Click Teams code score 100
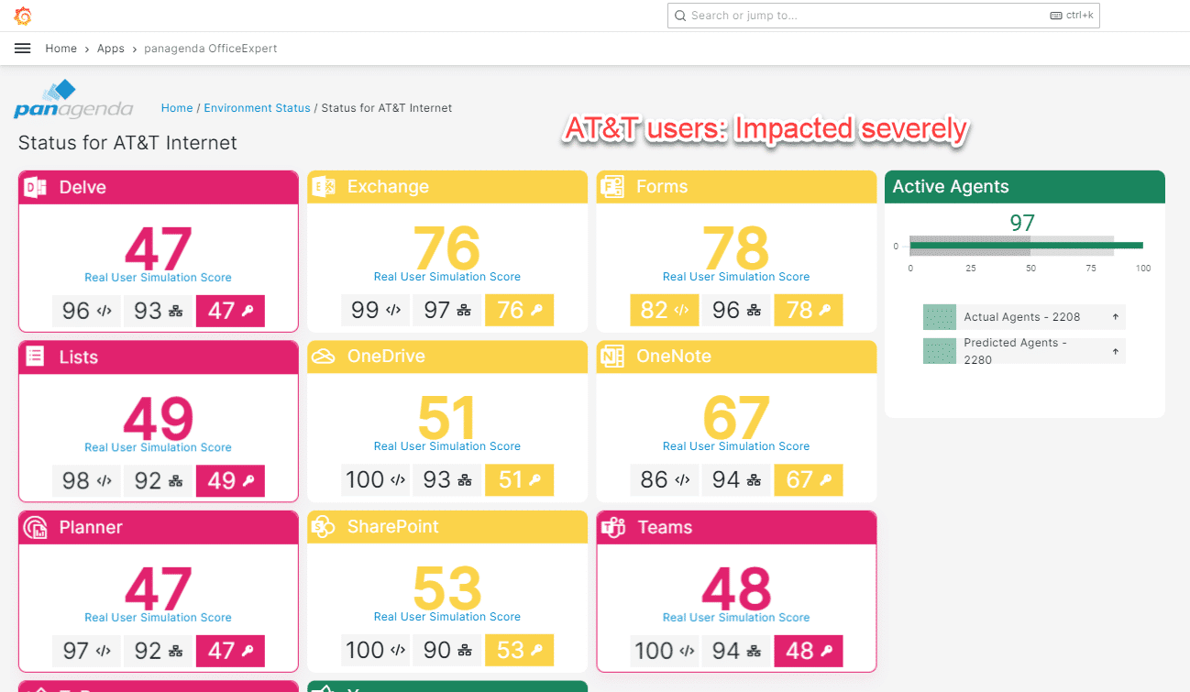Screen dimensions: 1190x692 point(665,651)
